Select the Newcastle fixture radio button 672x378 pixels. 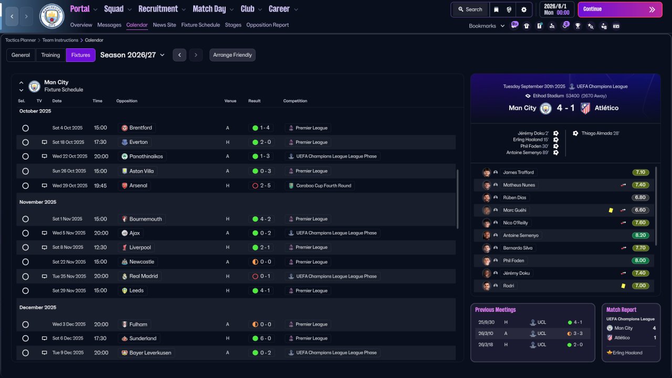click(25, 262)
